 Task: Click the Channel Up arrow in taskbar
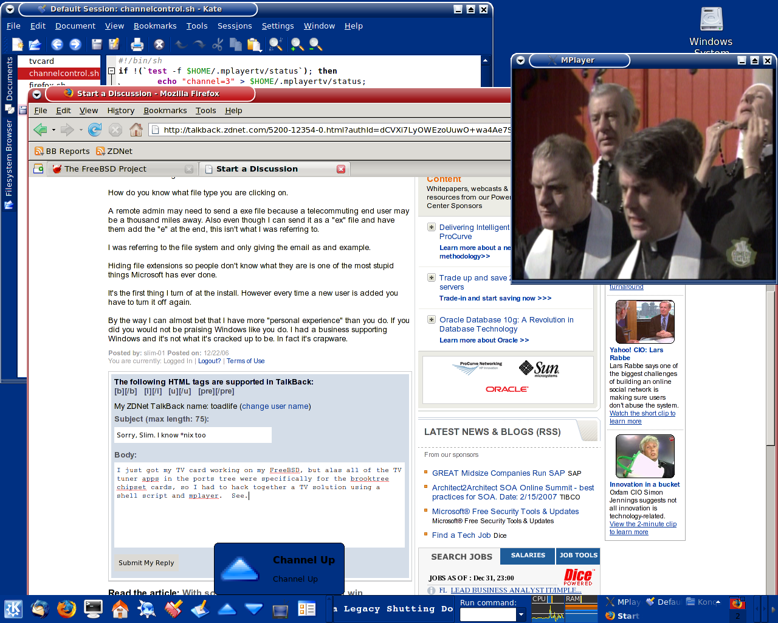pos(227,609)
